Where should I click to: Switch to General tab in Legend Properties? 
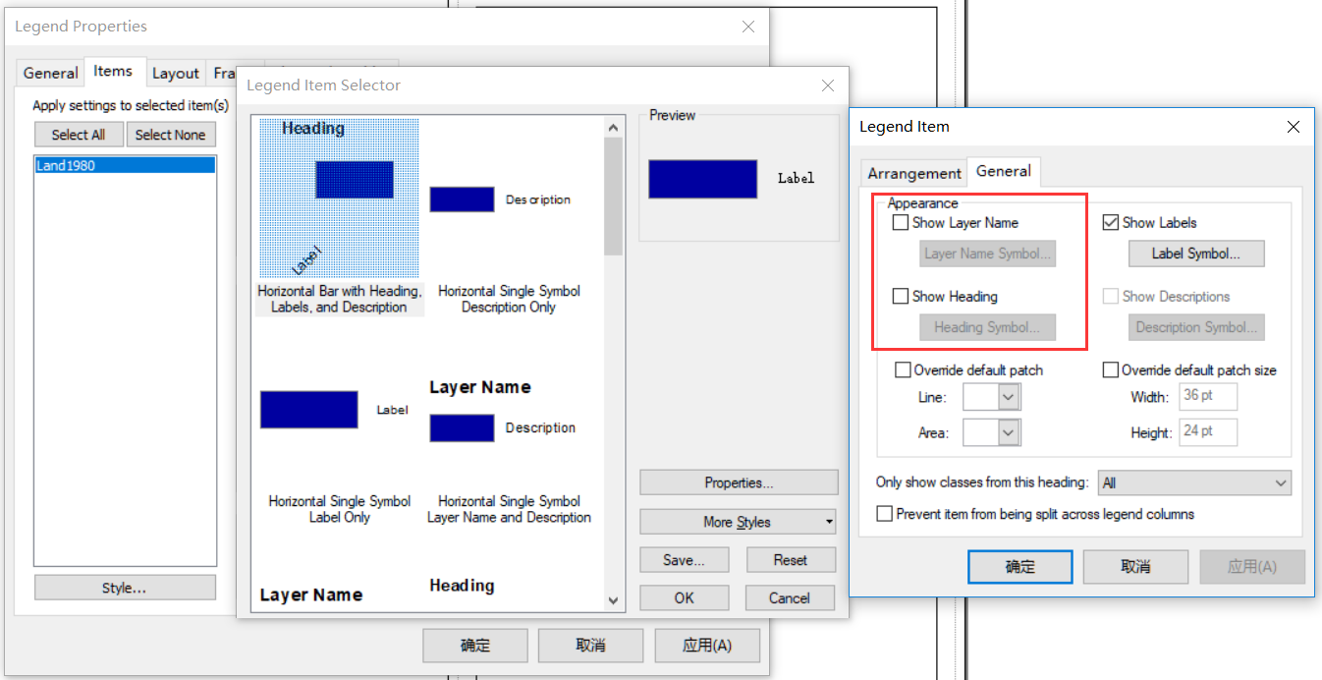point(50,73)
